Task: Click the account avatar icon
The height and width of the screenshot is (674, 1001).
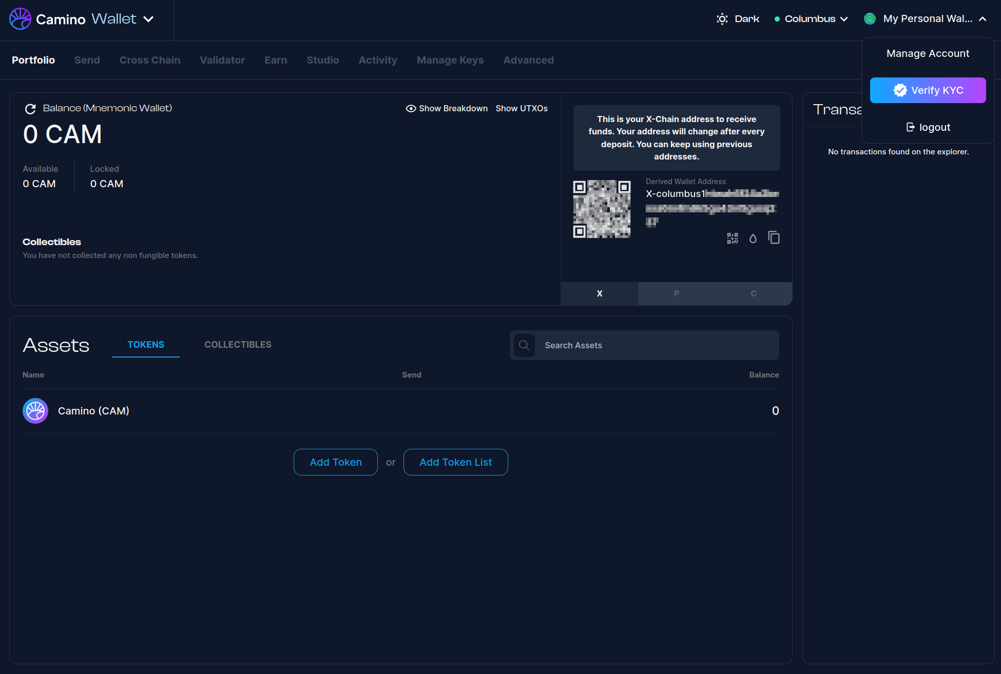Action: [870, 19]
